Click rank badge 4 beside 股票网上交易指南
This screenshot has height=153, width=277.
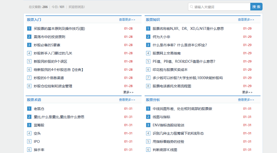point(148,53)
